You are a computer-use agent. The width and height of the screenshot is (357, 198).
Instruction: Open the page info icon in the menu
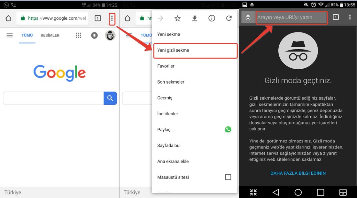click(212, 19)
